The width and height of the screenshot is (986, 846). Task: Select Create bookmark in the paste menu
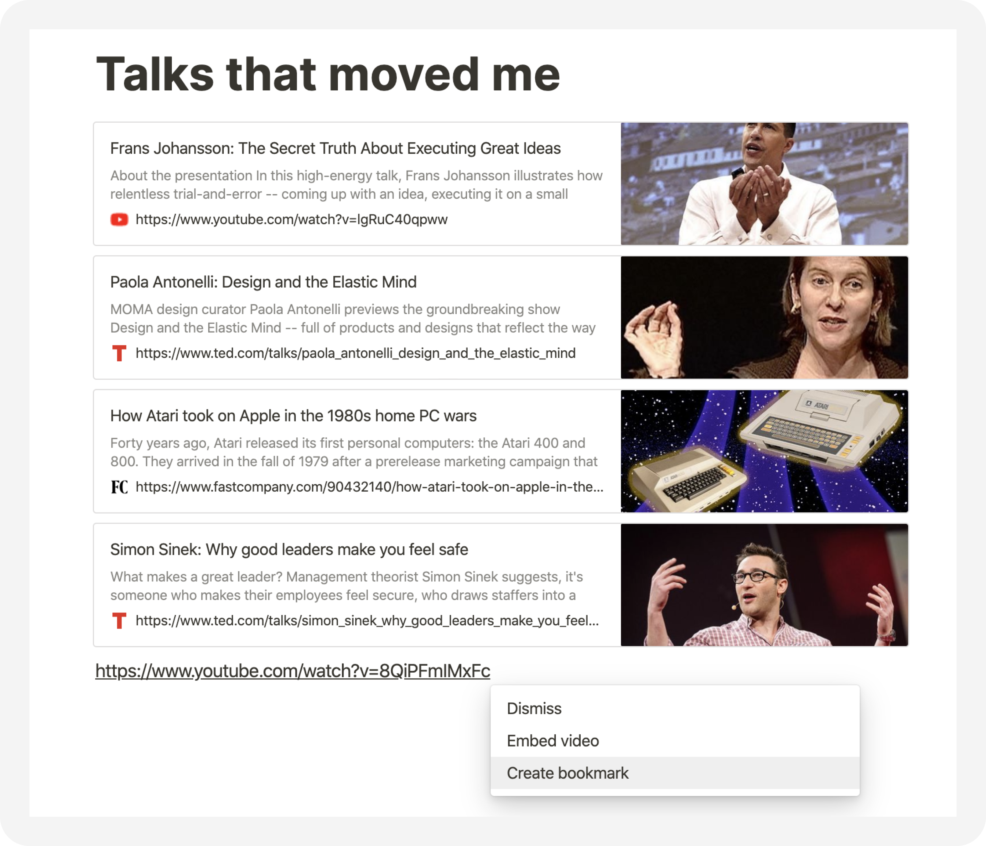[675, 773]
